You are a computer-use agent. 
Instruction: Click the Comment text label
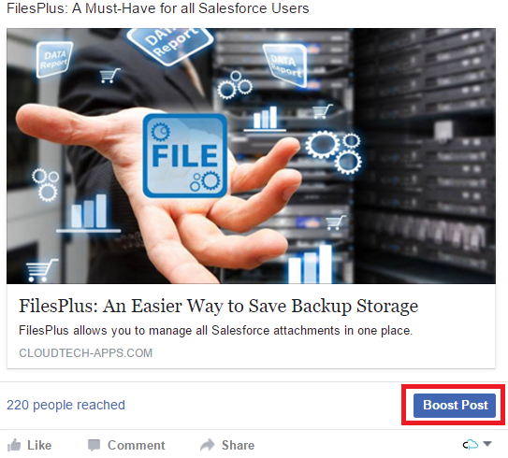pos(136,445)
